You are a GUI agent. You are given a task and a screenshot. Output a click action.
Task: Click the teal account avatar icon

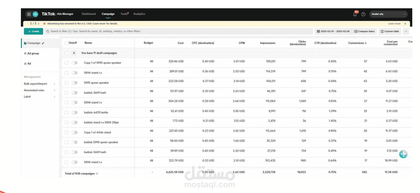coord(35,14)
